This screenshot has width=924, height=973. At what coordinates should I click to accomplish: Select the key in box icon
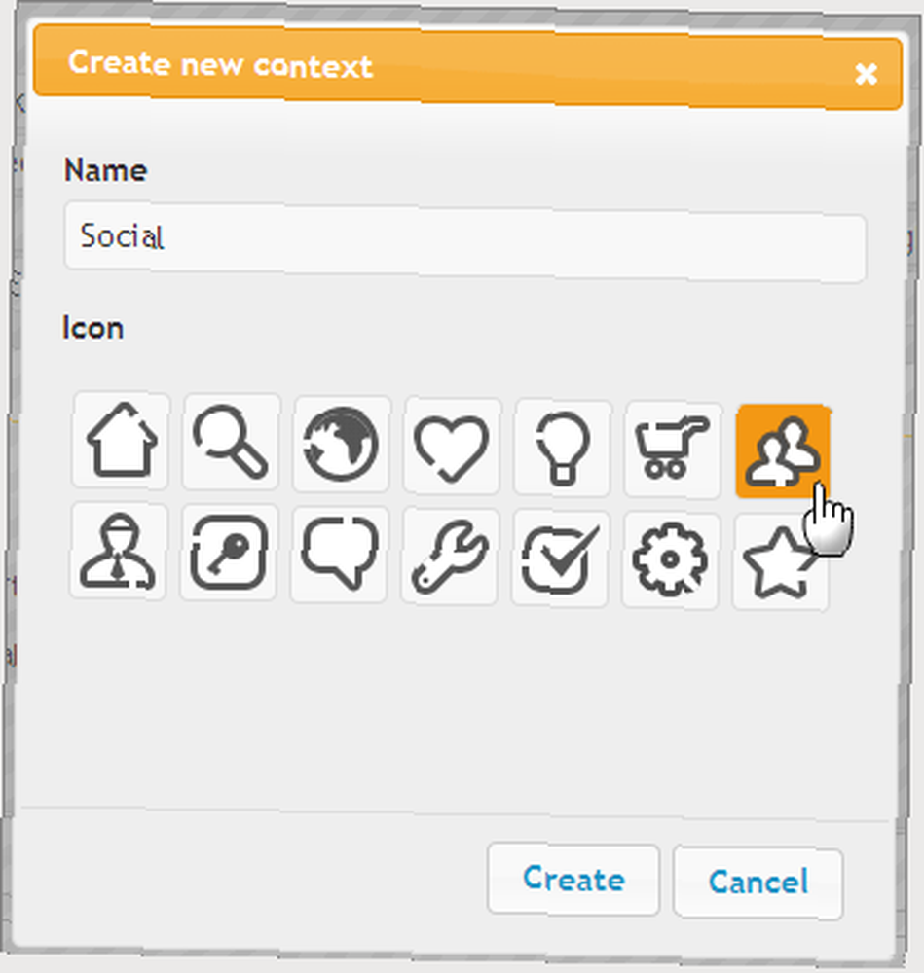[229, 553]
